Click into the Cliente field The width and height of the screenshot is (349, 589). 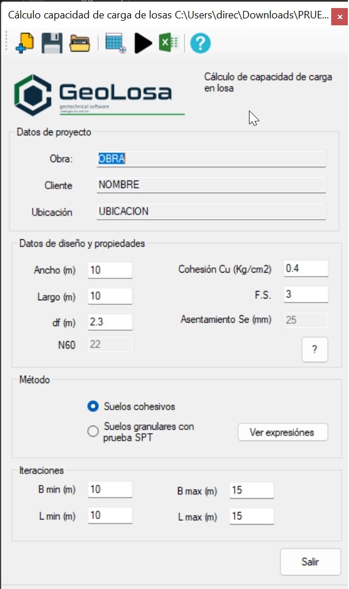pyautogui.click(x=211, y=185)
